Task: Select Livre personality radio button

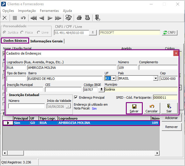Action: pyautogui.click(x=38, y=32)
